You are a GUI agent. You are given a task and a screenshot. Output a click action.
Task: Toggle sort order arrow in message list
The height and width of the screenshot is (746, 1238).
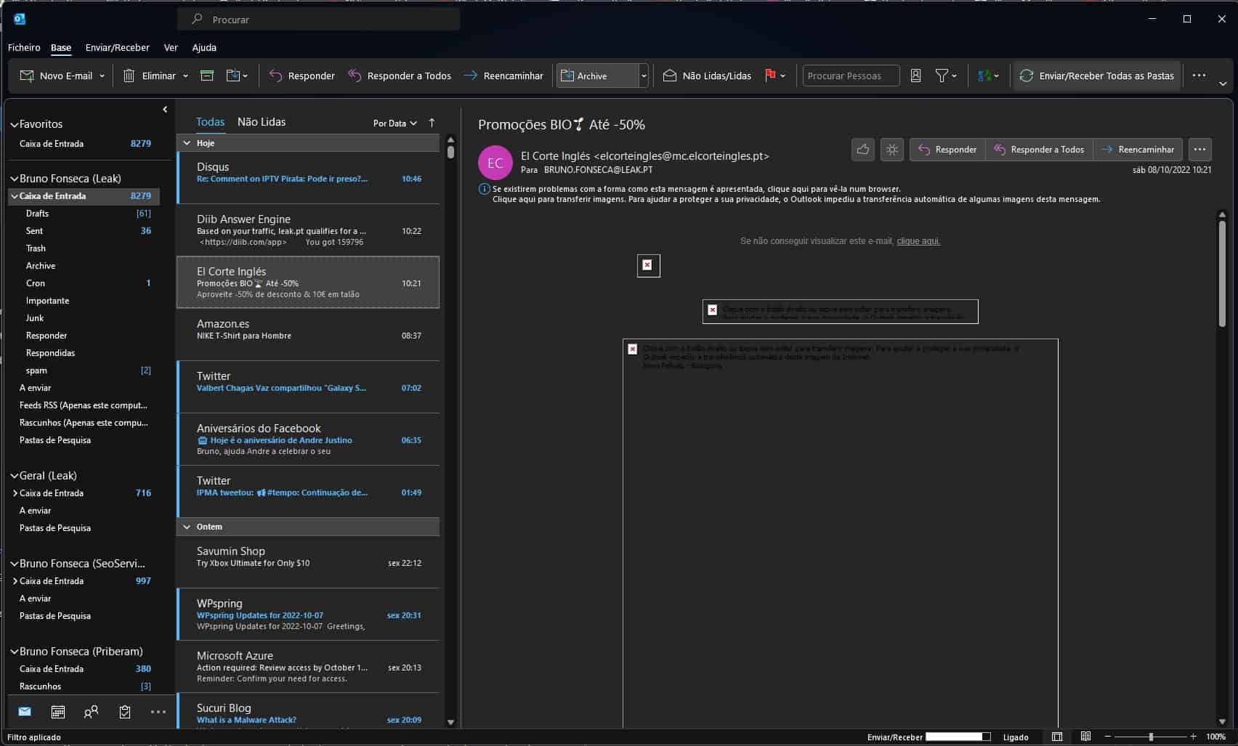coord(432,123)
